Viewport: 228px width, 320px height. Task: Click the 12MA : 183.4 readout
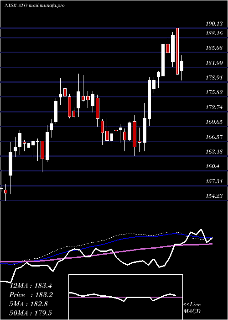point(31,286)
